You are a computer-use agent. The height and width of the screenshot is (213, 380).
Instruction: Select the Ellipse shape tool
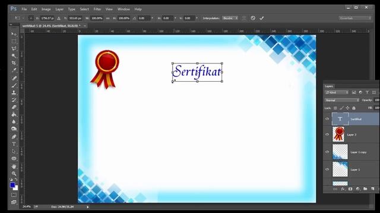pyautogui.click(x=14, y=159)
